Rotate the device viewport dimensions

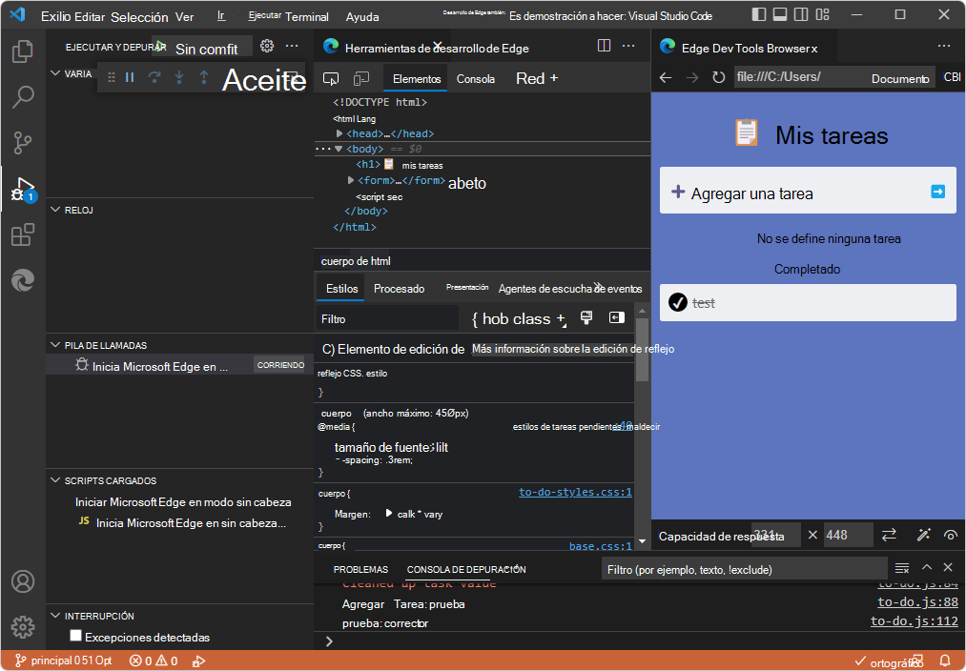[889, 535]
